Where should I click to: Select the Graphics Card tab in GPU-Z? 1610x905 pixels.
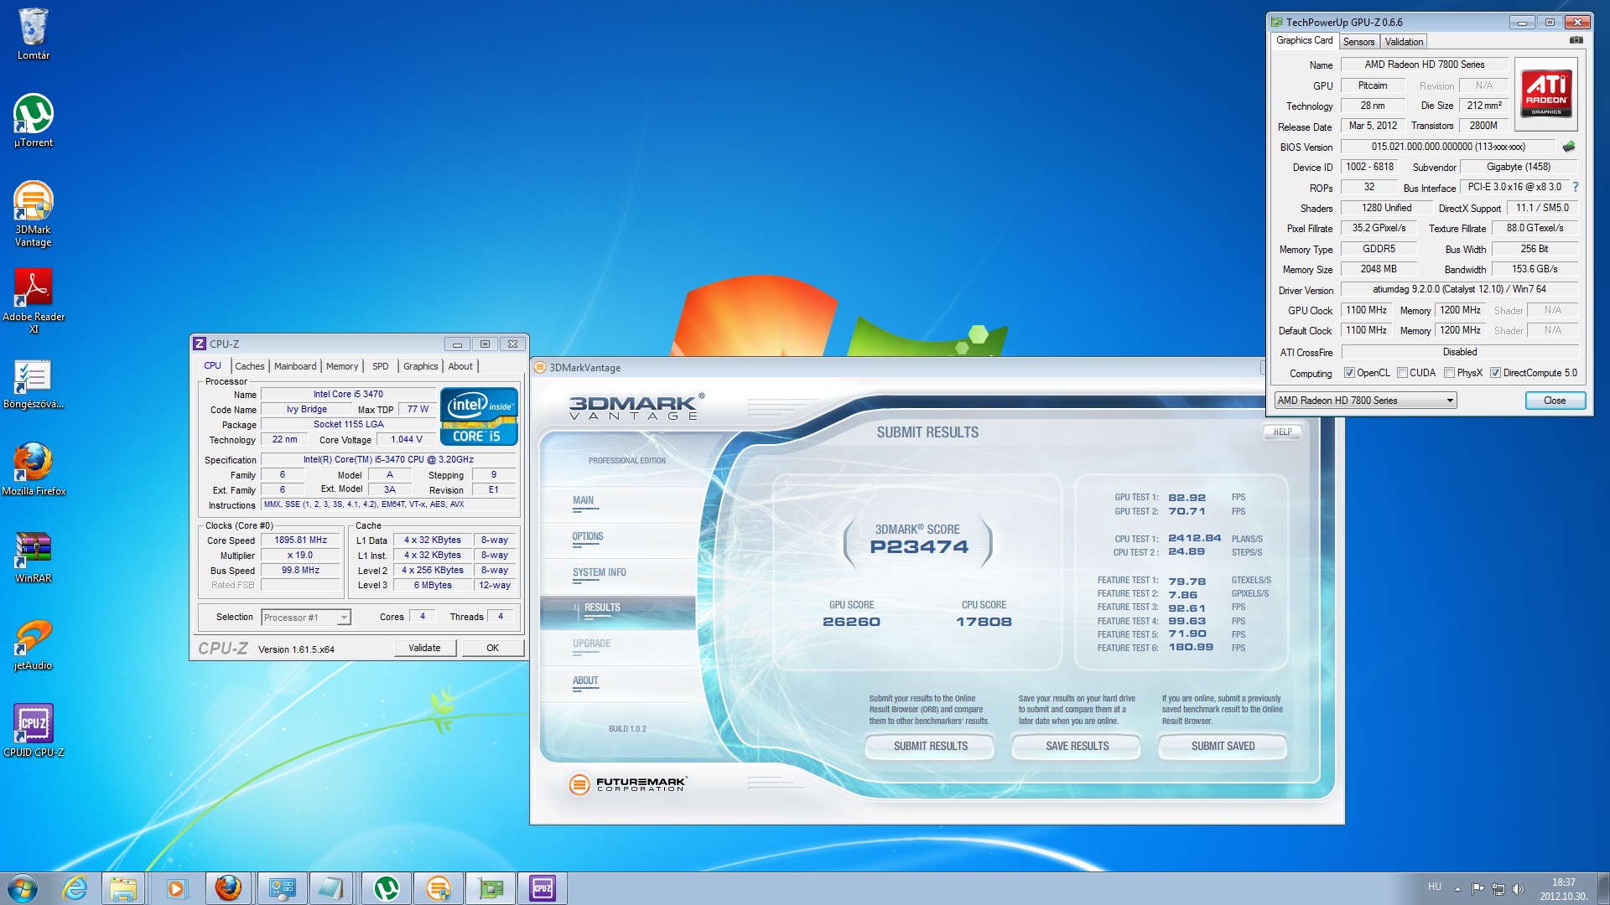pyautogui.click(x=1304, y=40)
